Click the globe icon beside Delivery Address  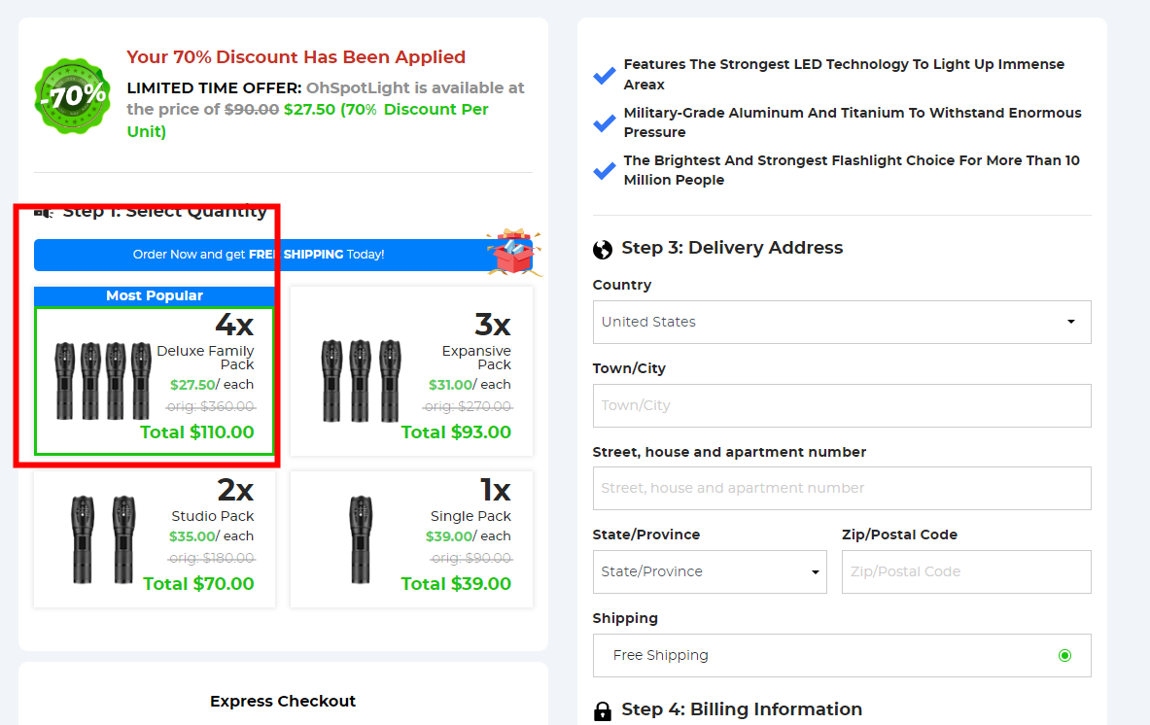click(603, 249)
